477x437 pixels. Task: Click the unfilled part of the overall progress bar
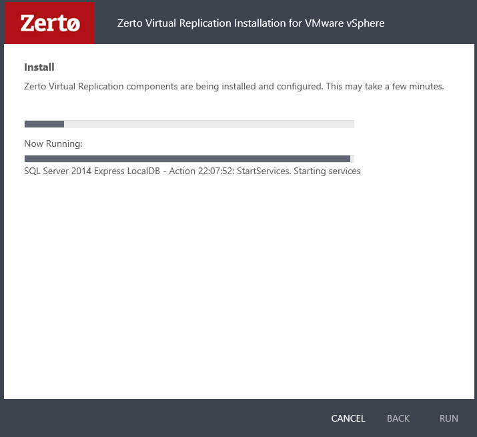(208, 124)
